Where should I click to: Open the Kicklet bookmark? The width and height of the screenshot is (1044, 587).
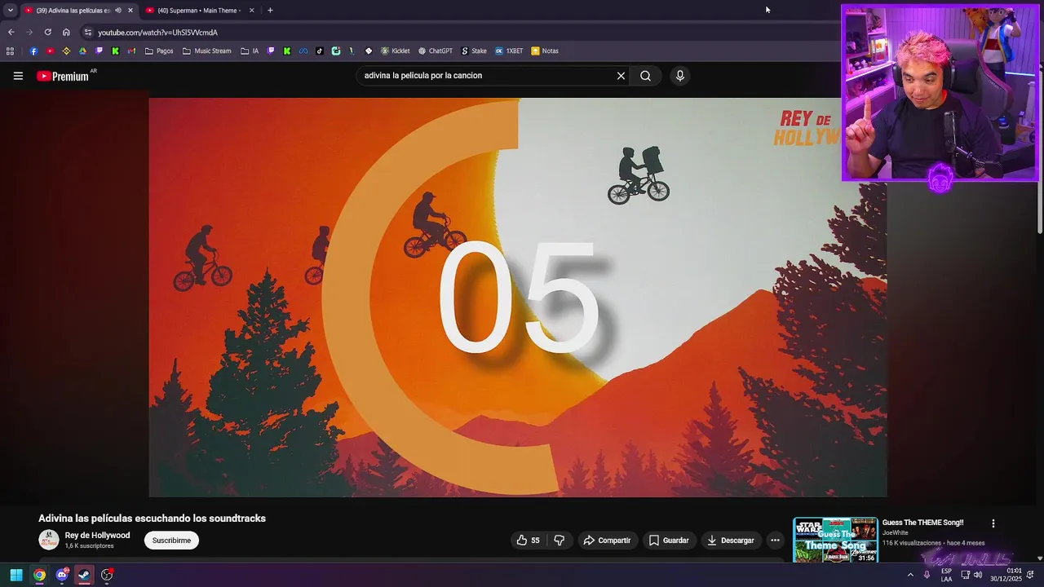click(395, 51)
